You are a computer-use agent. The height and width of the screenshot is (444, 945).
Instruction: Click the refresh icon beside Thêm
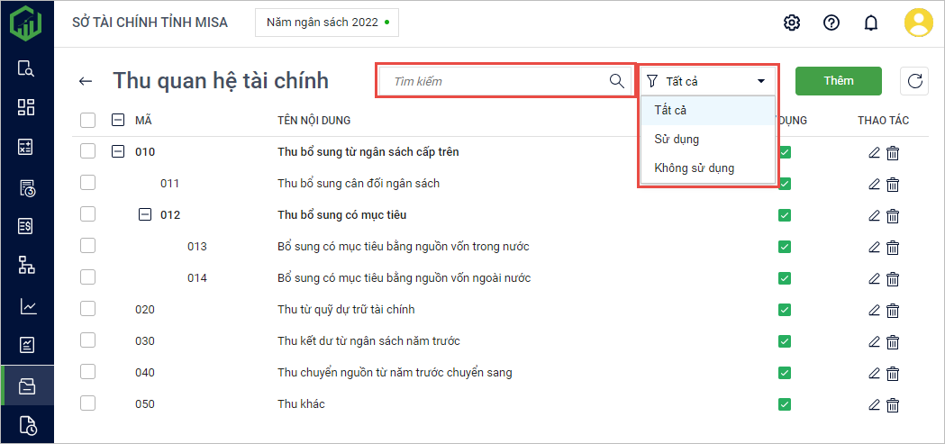[914, 81]
